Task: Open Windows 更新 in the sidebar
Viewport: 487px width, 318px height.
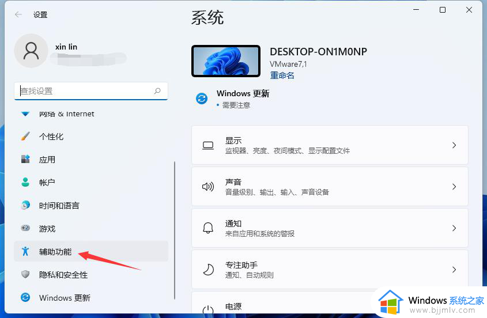Action: point(91,297)
